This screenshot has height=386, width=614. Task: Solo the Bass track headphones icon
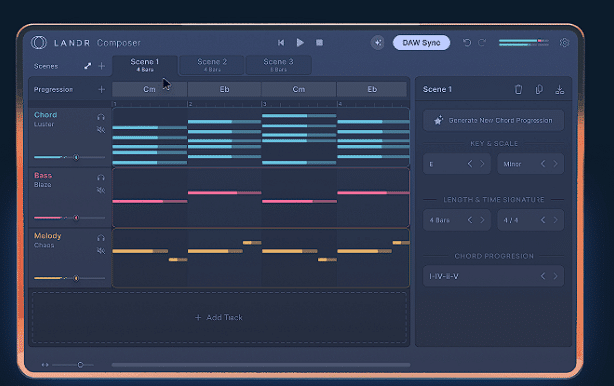pos(101,178)
